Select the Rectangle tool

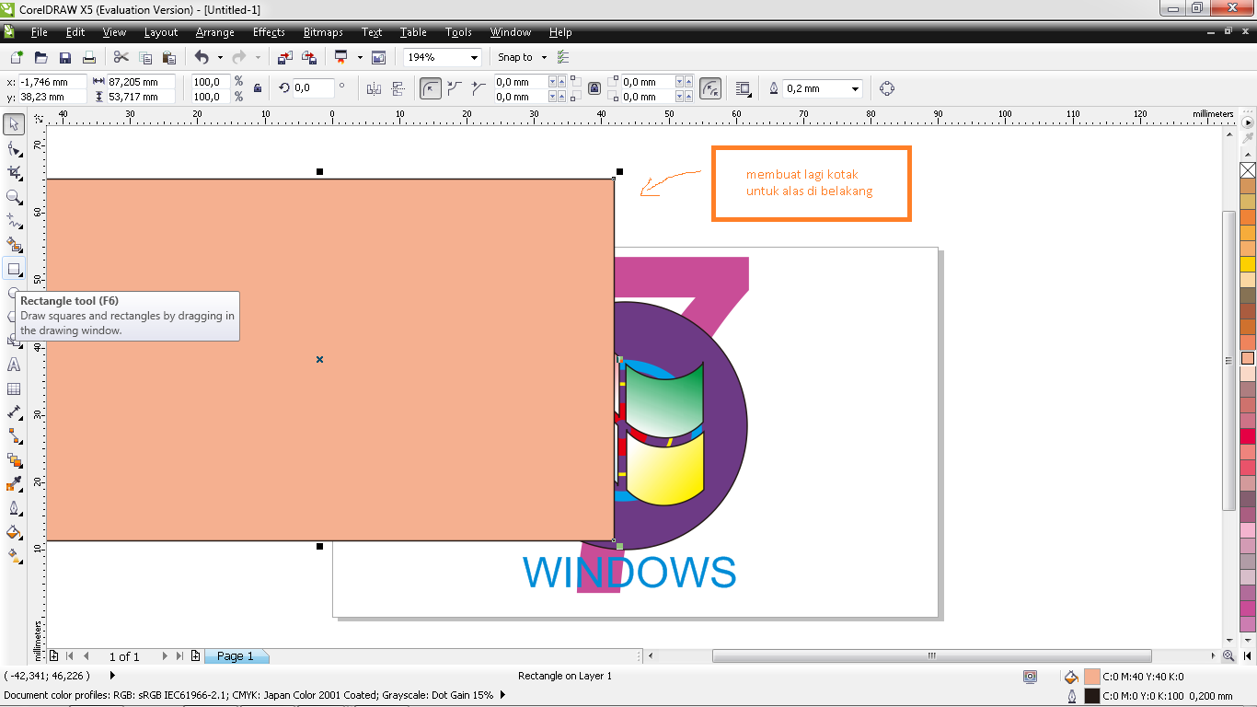pyautogui.click(x=14, y=269)
